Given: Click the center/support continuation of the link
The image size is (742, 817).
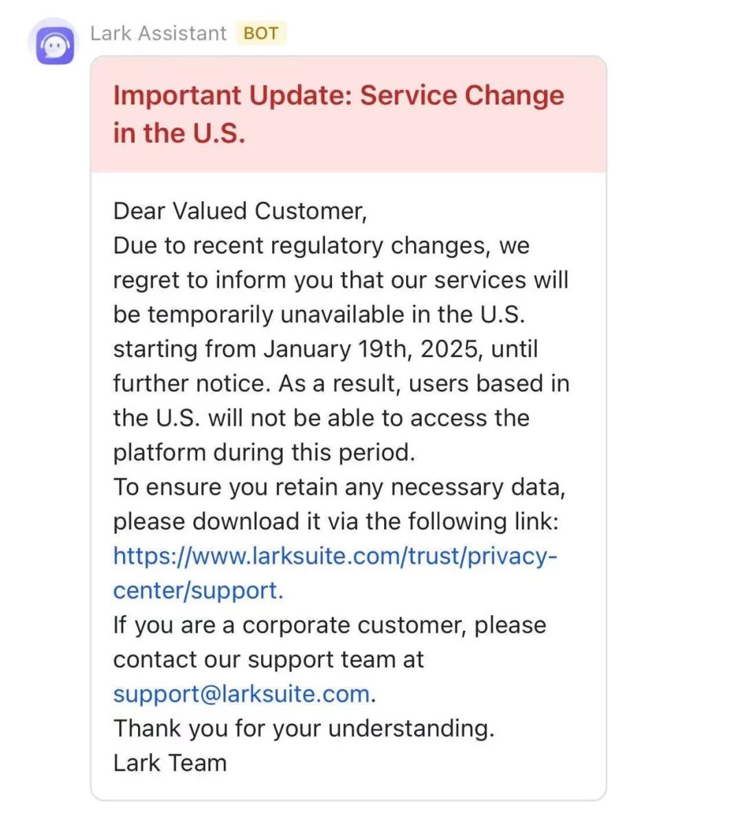Looking at the screenshot, I should coord(198,591).
